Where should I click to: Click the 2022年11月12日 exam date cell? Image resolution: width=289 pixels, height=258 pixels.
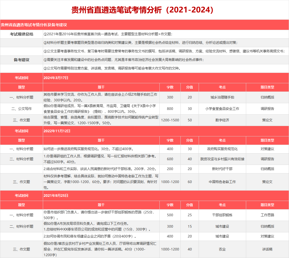(x=57, y=131)
